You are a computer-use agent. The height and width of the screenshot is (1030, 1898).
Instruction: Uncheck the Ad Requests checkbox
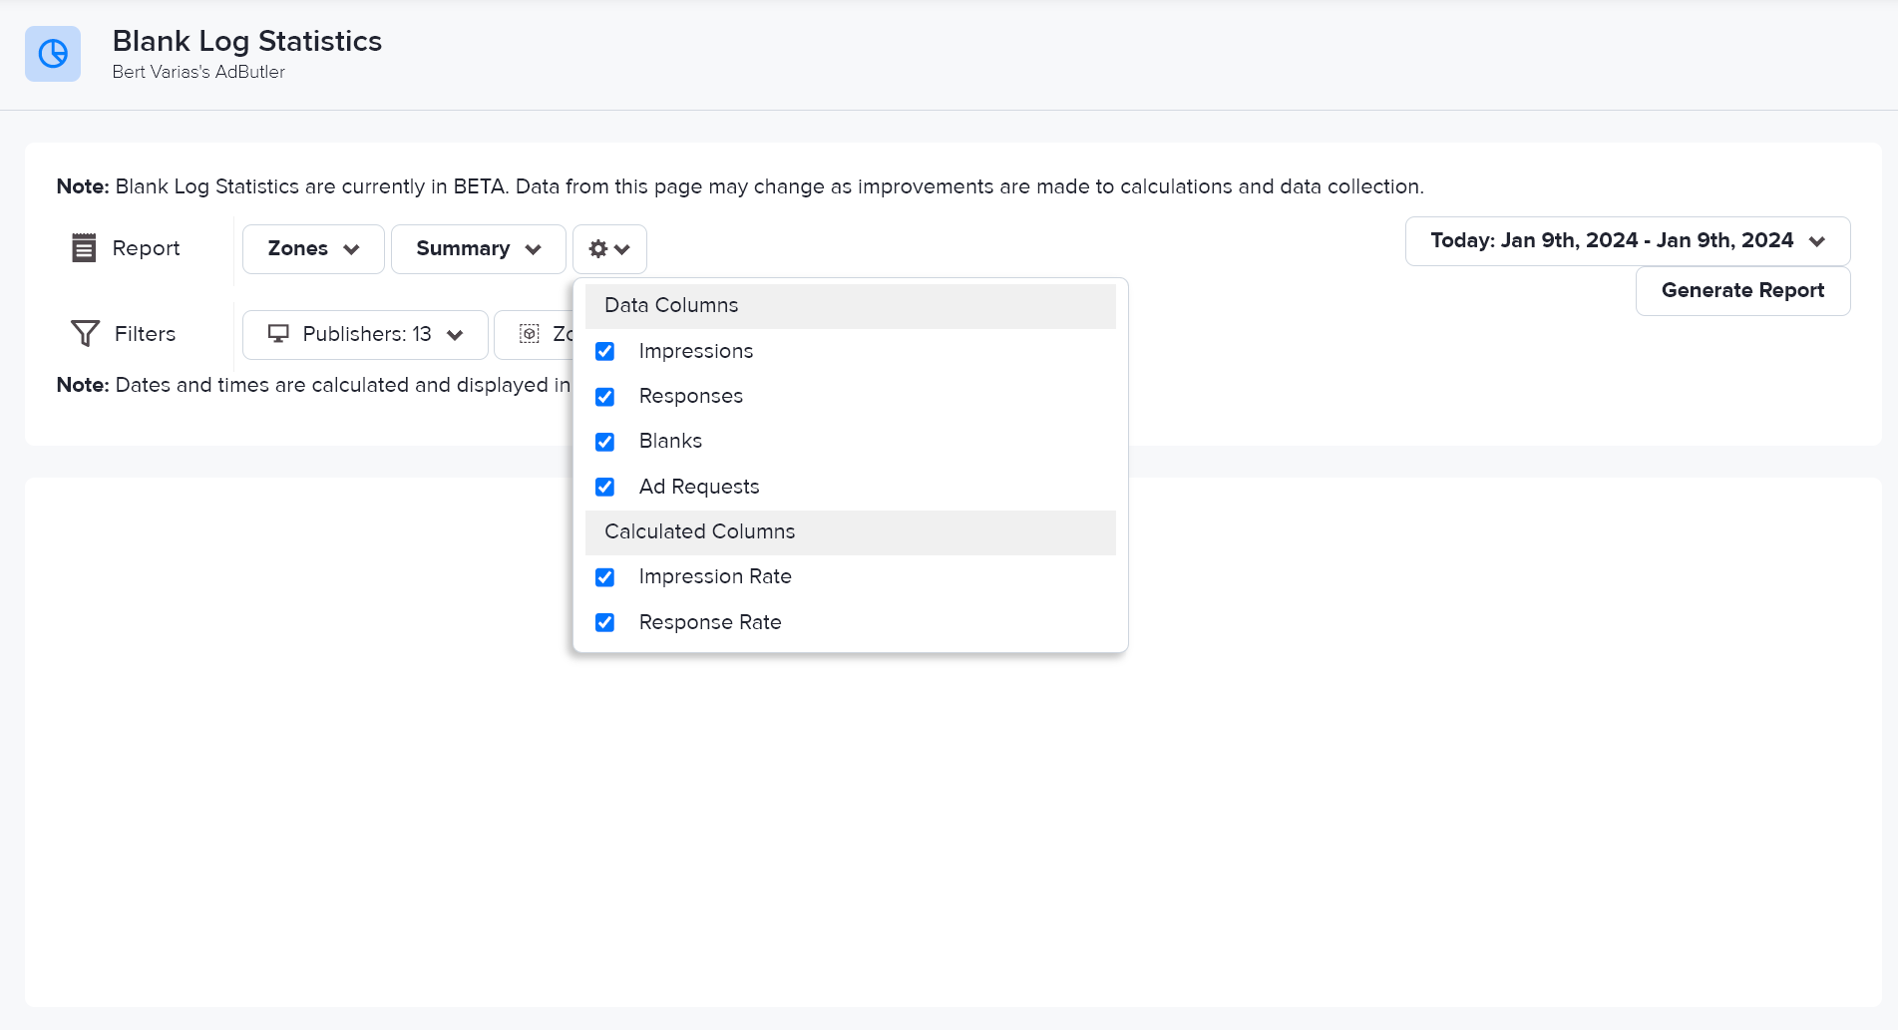point(604,487)
